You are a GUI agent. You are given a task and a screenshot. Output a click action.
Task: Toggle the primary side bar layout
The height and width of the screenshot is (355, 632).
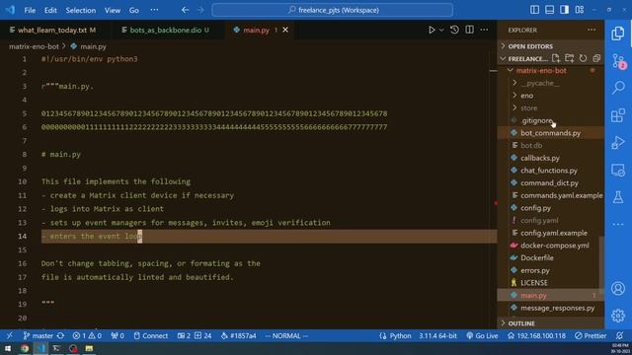coord(534,10)
